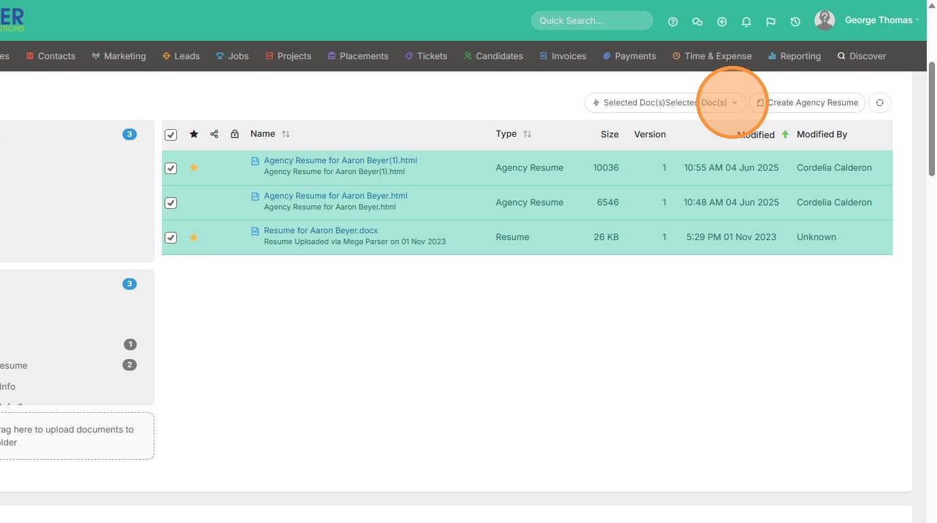This screenshot has width=937, height=523.
Task: Deselect the Resume for Aaron Beyer.docx checkbox
Action: pyautogui.click(x=171, y=237)
